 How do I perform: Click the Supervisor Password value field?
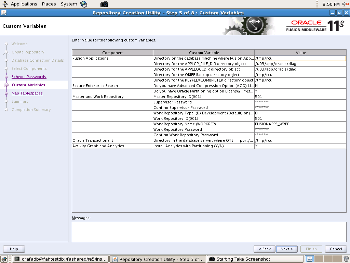point(300,102)
